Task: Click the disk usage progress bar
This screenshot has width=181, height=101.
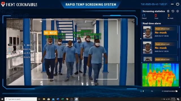Action: click(152, 91)
